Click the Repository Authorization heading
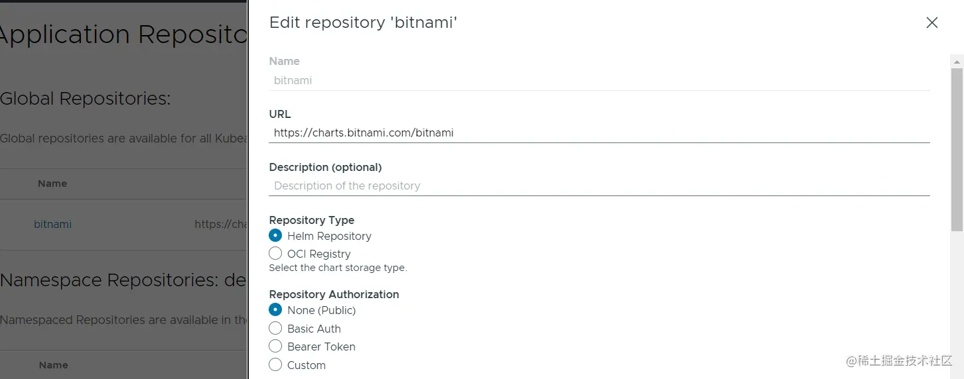The width and height of the screenshot is (964, 379). coord(334,294)
